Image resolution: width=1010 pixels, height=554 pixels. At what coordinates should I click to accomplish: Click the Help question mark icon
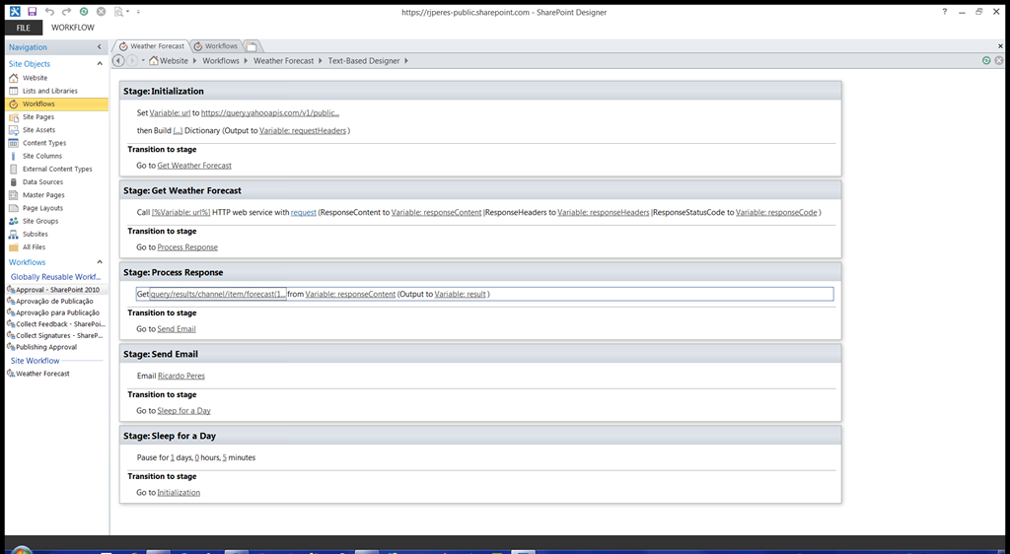click(x=945, y=12)
